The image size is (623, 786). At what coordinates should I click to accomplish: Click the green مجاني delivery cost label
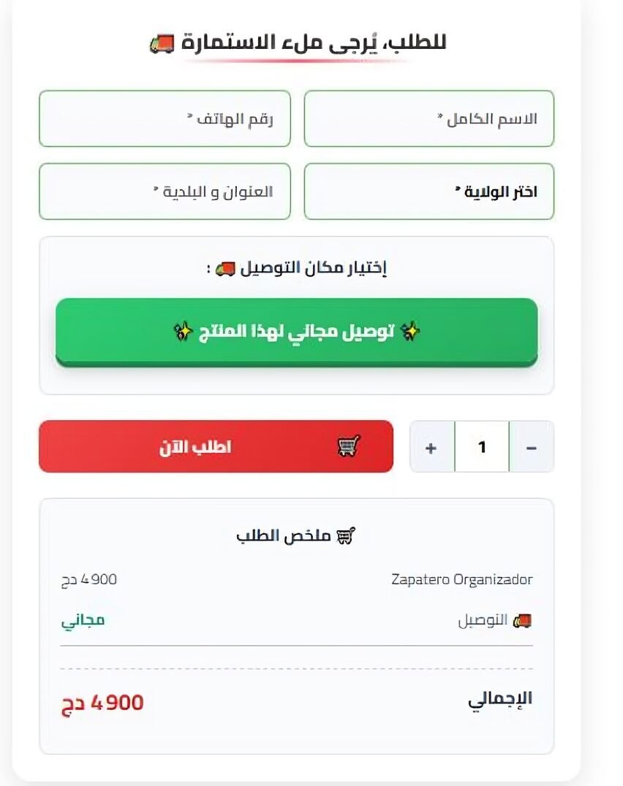pos(83,621)
